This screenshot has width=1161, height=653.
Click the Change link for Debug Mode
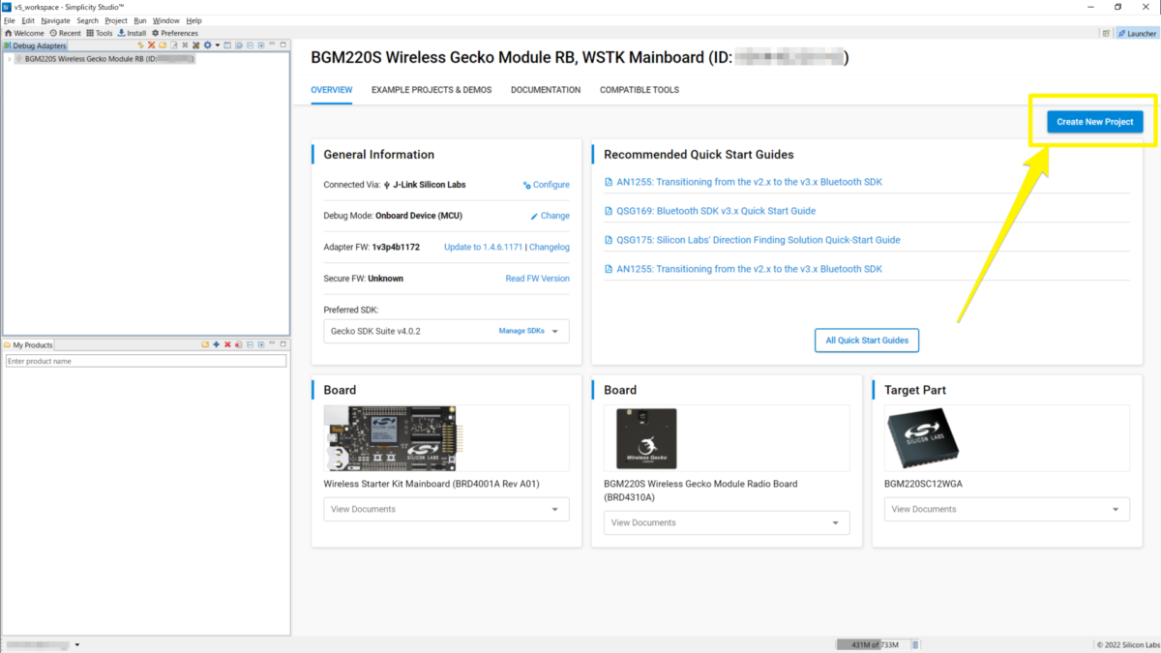[551, 216]
